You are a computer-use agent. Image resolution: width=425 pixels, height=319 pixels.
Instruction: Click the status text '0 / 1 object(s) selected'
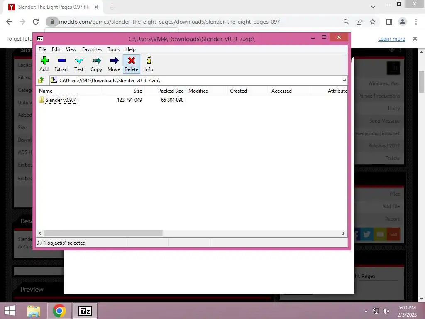[61, 243]
